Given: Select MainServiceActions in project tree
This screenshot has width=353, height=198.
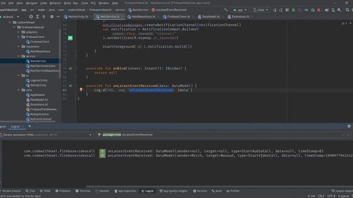Looking at the screenshot, I should tap(41, 66).
